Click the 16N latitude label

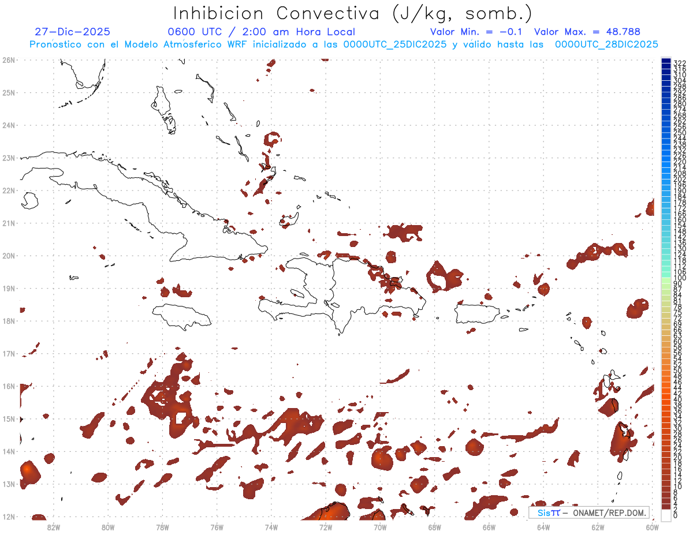tap(9, 386)
